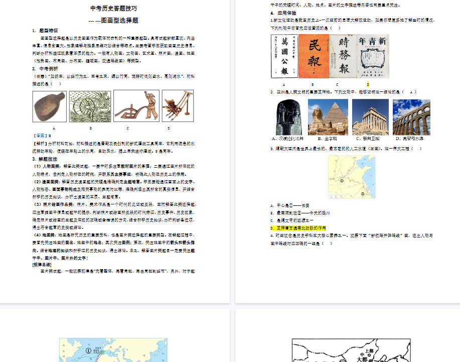Click paragraph "(1) 人物图类"
Viewport: 460px width, 362px height.
tap(113, 170)
